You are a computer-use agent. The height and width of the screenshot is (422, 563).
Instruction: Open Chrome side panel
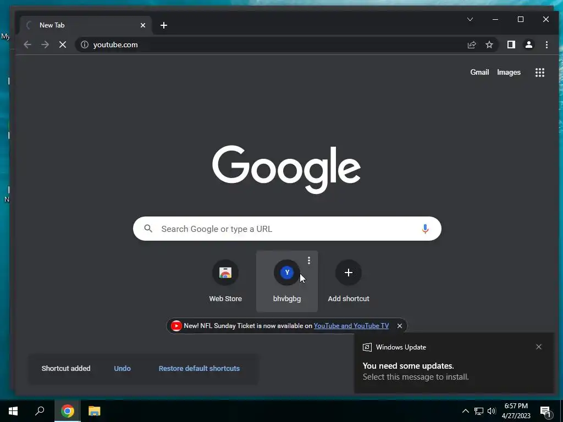click(511, 45)
